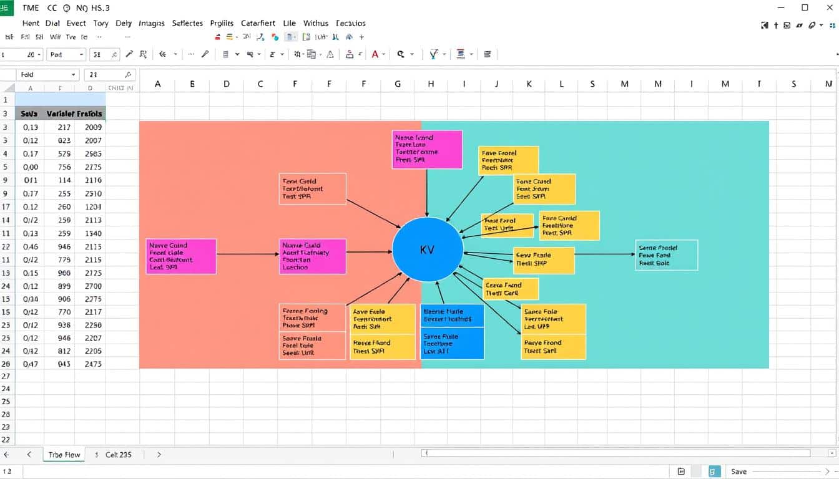
Task: Click the leaf-shaped icon at top right
Action: pos(812,25)
